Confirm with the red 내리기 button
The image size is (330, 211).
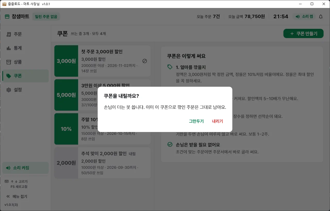click(x=217, y=121)
